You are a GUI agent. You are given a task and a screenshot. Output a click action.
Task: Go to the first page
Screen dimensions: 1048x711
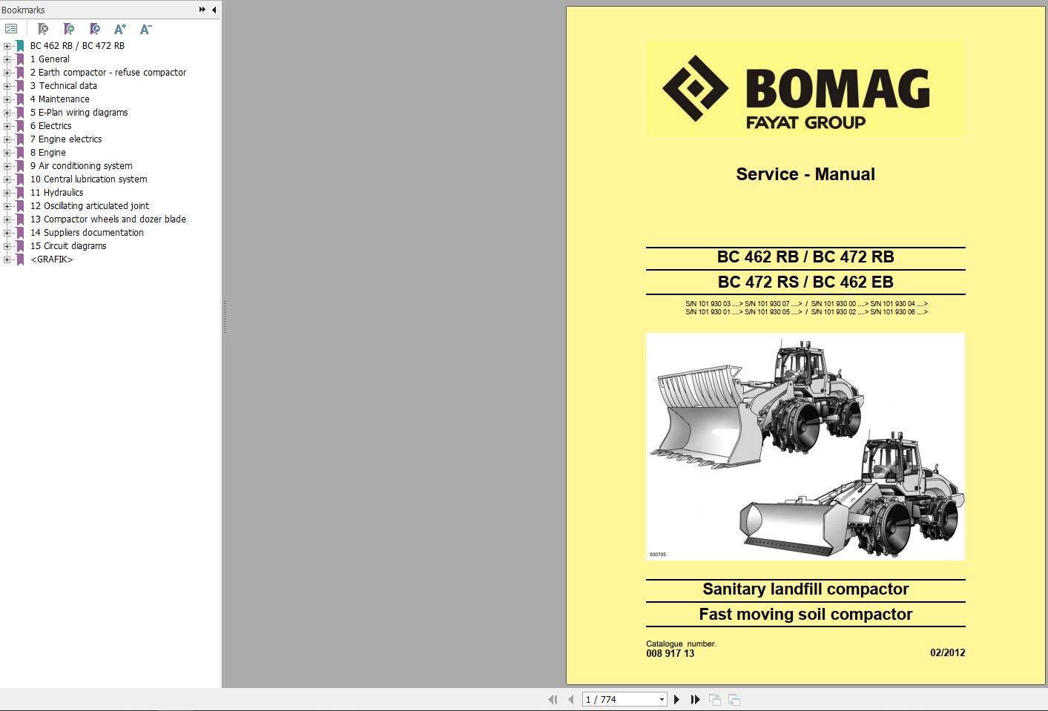[552, 699]
